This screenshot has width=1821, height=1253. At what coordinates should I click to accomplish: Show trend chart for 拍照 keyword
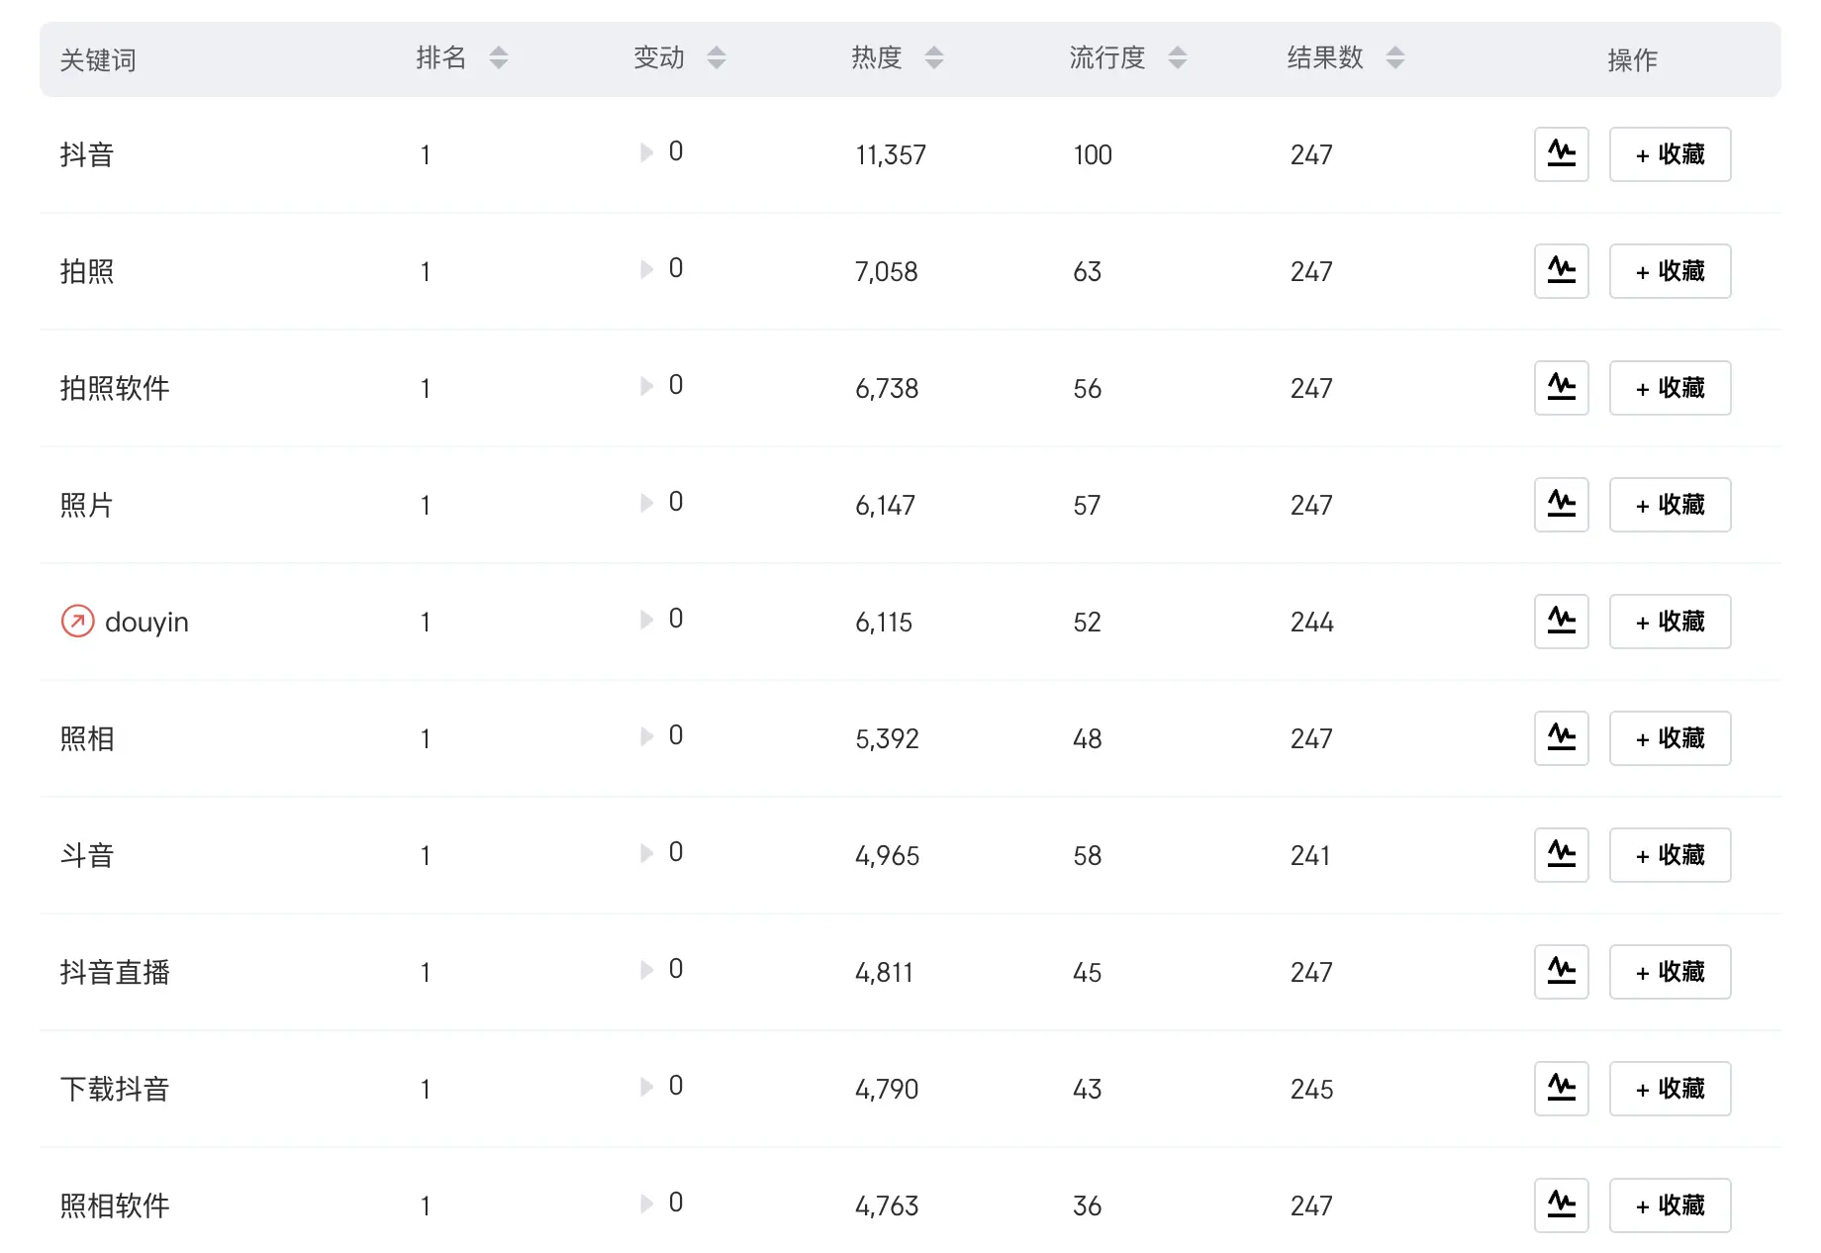1561,271
